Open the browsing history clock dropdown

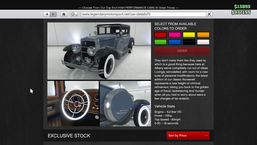pyautogui.click(x=74, y=14)
